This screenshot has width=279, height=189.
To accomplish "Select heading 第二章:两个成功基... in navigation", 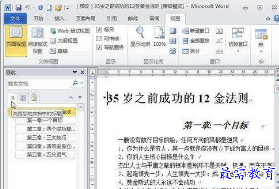I will point(45,129).
